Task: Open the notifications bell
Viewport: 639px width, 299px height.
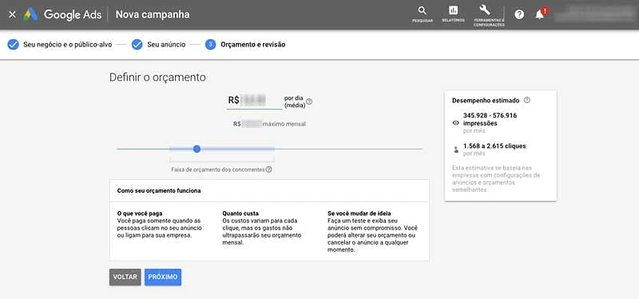Action: (540, 14)
